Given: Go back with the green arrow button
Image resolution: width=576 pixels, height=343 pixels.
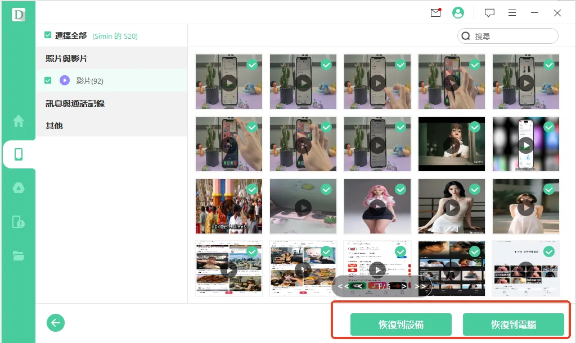Looking at the screenshot, I should (56, 323).
